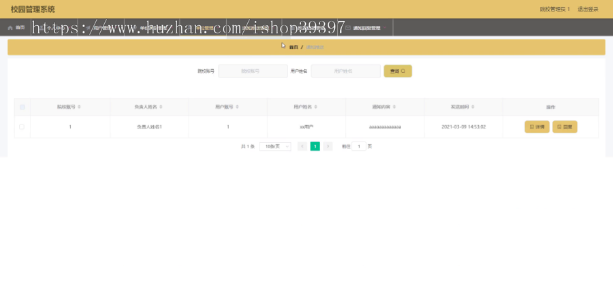
Task: Sort by the 用户账号 column
Action: (x=237, y=107)
